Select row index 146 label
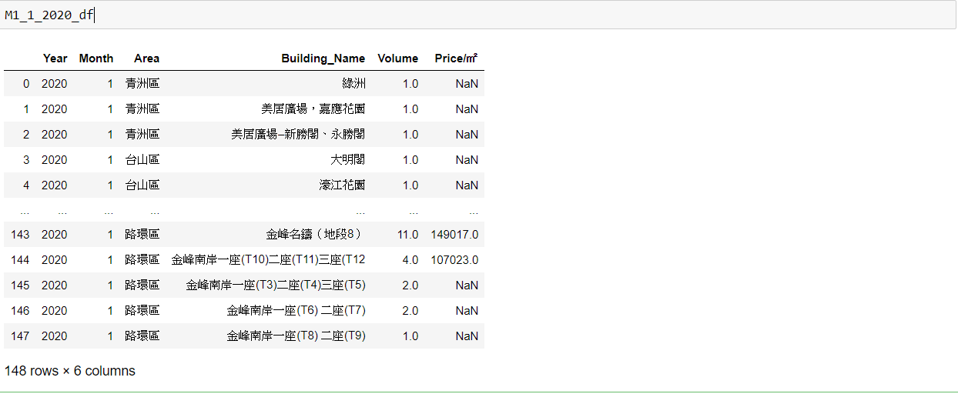958x394 pixels. 21,311
